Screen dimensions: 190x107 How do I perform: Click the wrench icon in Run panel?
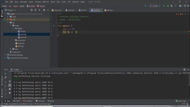5,77
